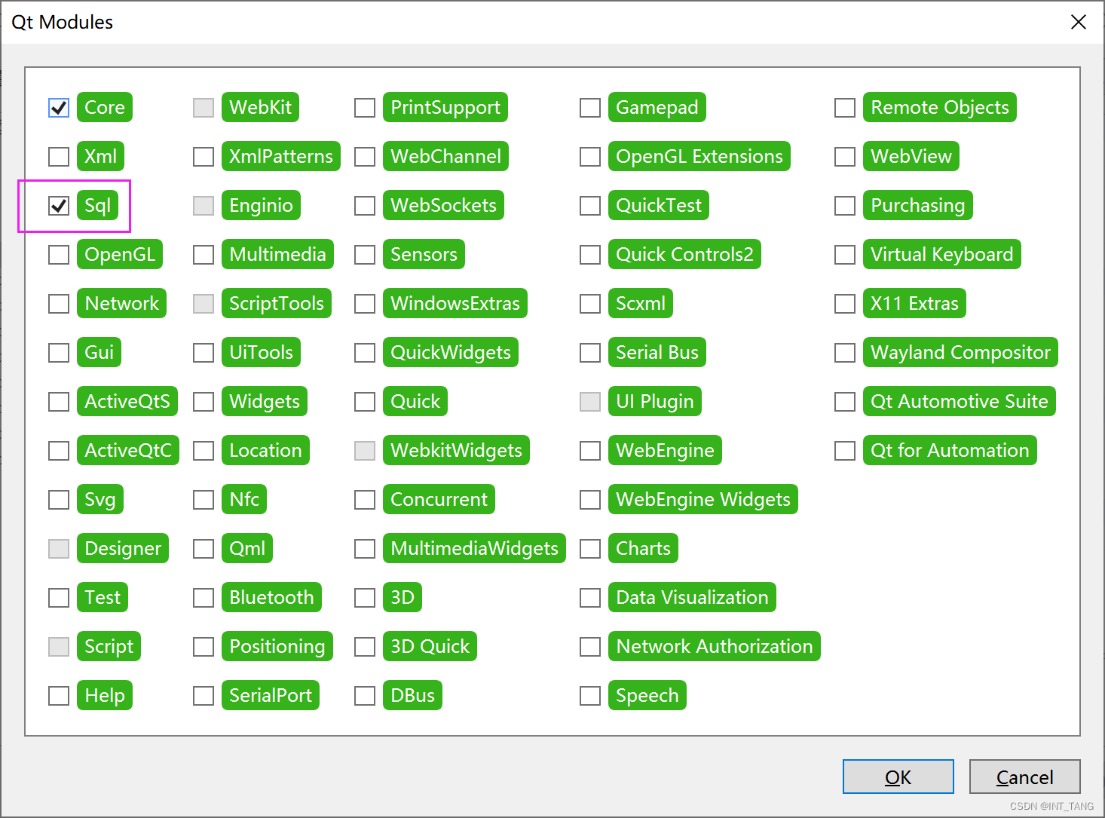This screenshot has height=818, width=1105.
Task: Tick the UiTools checkbox
Action: coord(204,353)
